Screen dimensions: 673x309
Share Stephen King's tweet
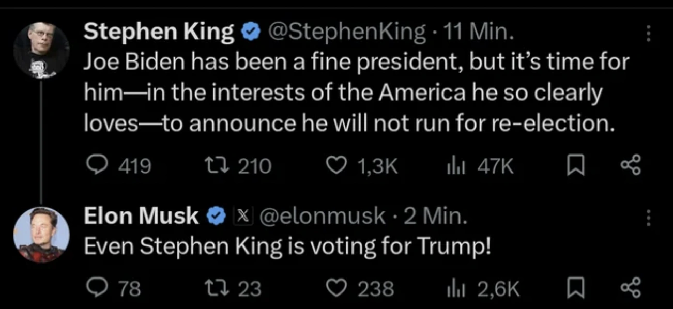click(631, 166)
